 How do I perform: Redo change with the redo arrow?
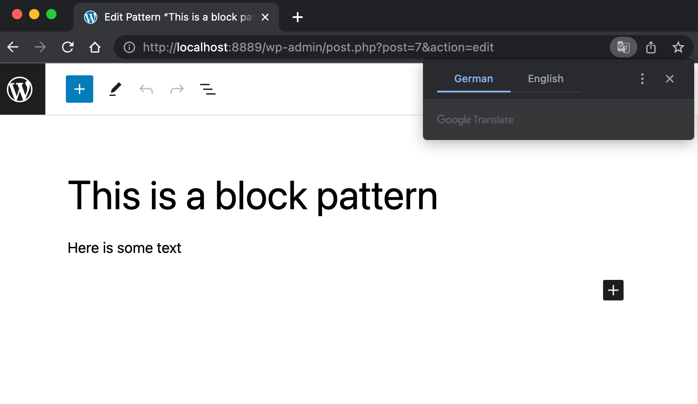[x=177, y=89]
